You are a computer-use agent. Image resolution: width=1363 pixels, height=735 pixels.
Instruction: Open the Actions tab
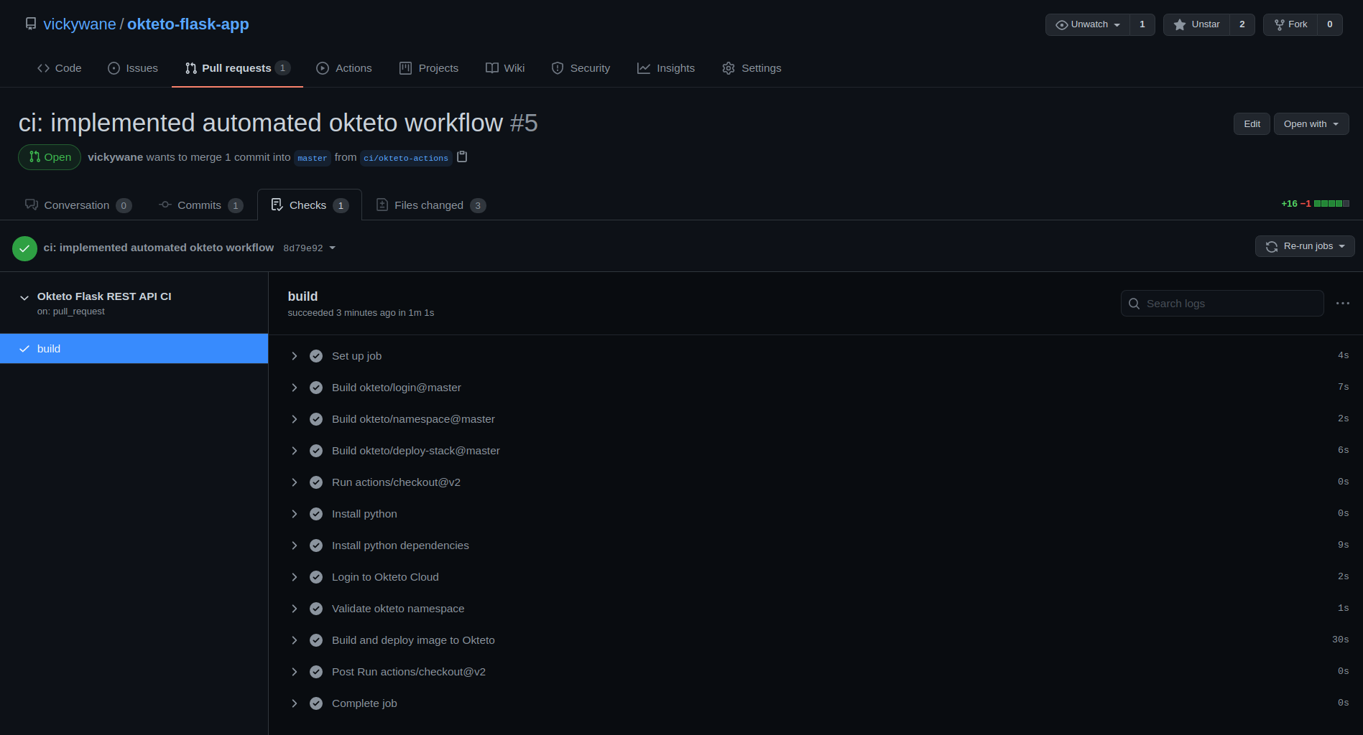(344, 68)
